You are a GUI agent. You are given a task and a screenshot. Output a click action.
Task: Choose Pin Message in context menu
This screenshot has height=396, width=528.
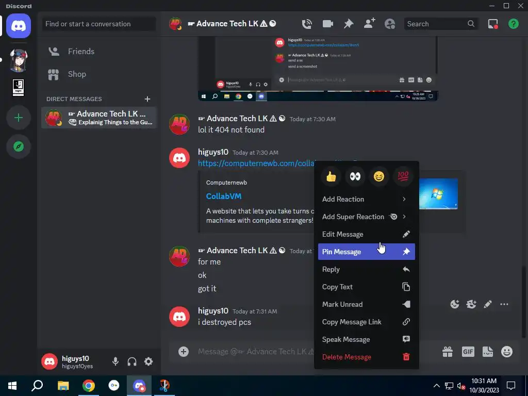point(367,252)
